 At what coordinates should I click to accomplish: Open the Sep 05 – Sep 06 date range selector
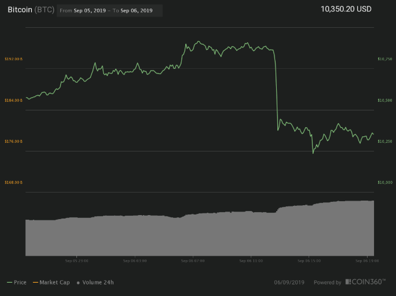click(x=109, y=10)
